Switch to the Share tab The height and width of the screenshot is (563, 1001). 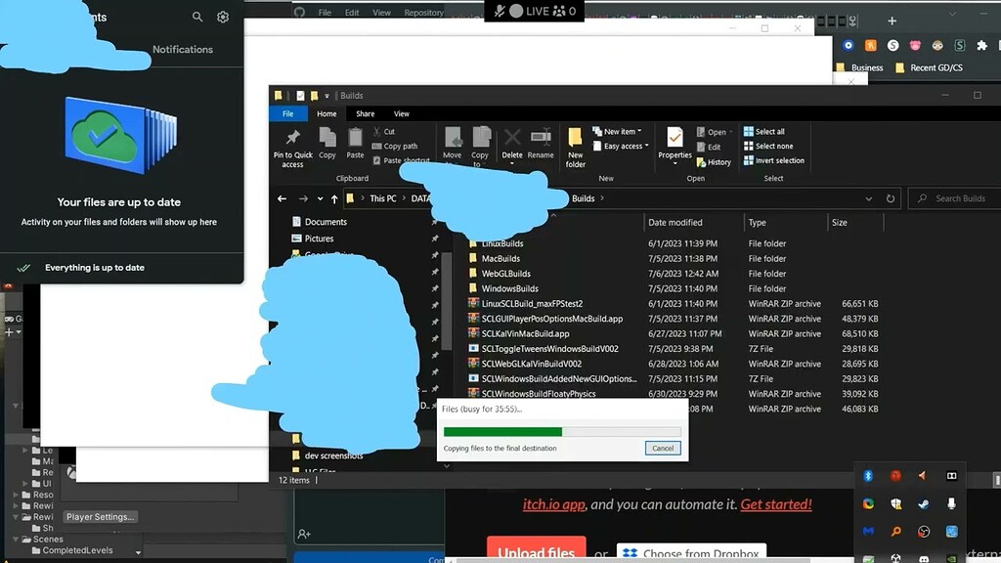tap(364, 113)
